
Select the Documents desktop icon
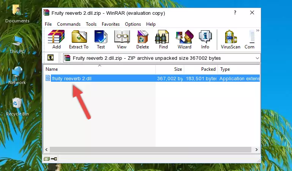coord(17,14)
